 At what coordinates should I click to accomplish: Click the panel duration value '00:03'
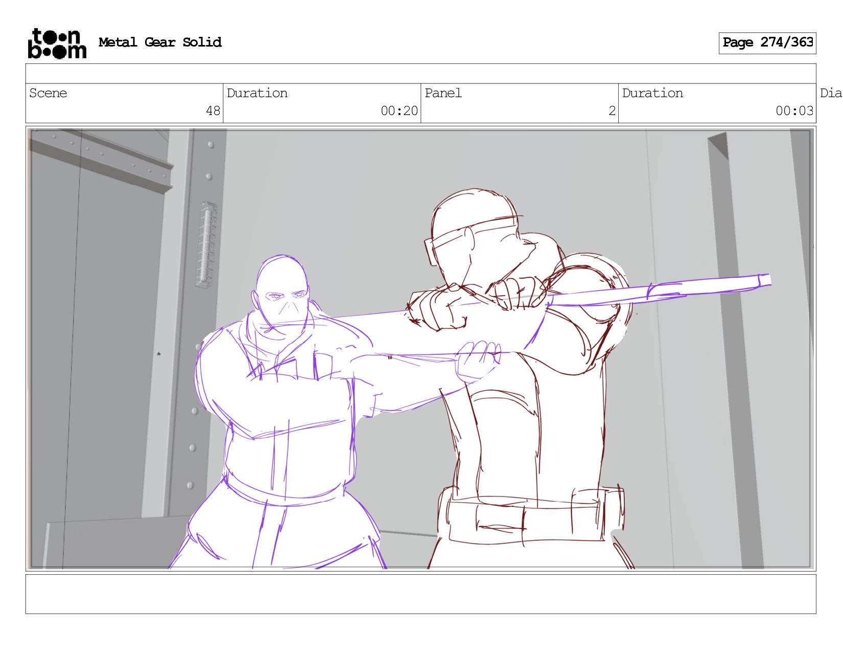click(794, 111)
